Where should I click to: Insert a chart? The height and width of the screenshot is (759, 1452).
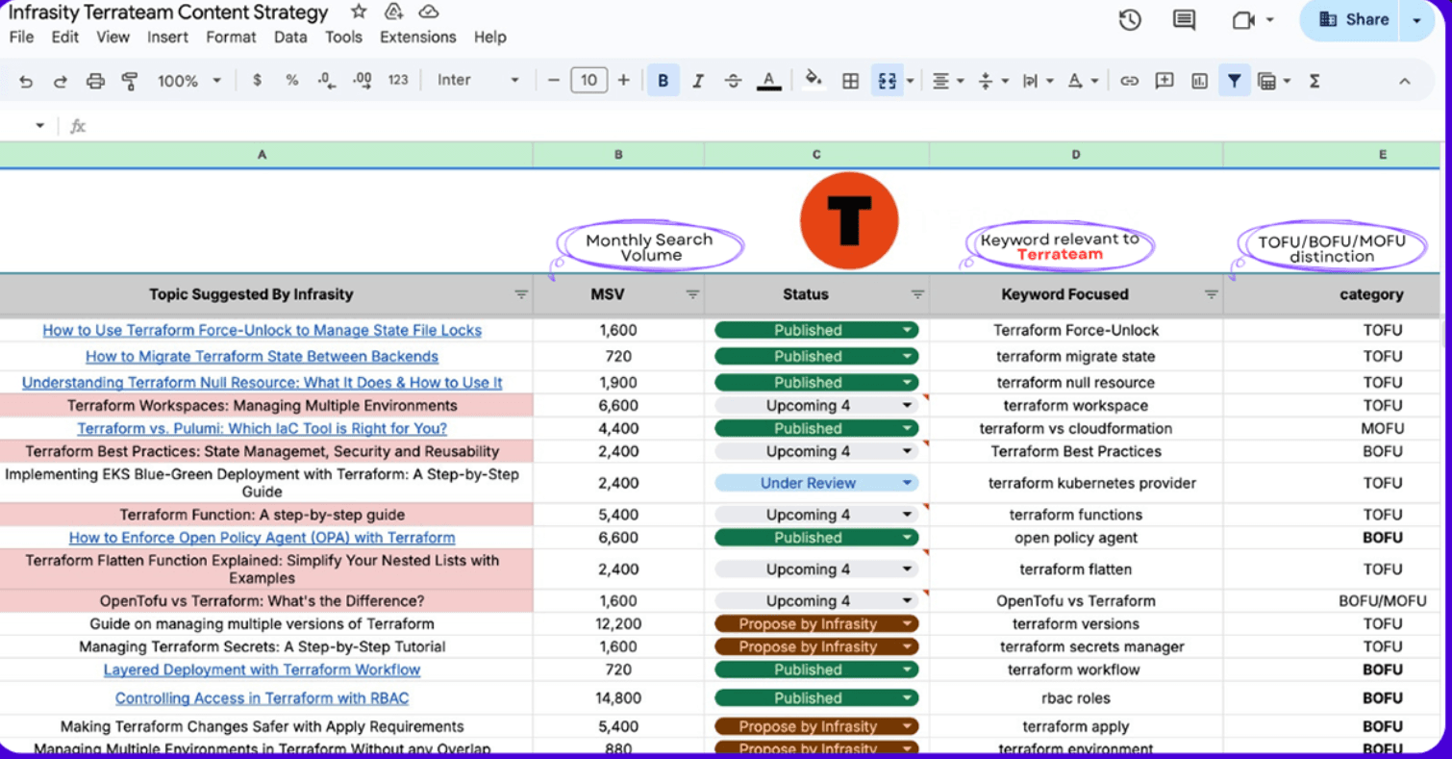point(1199,81)
